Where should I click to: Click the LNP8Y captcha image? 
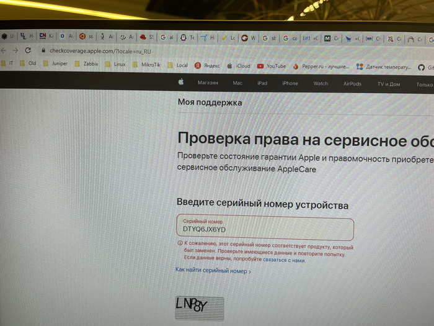point(199,308)
